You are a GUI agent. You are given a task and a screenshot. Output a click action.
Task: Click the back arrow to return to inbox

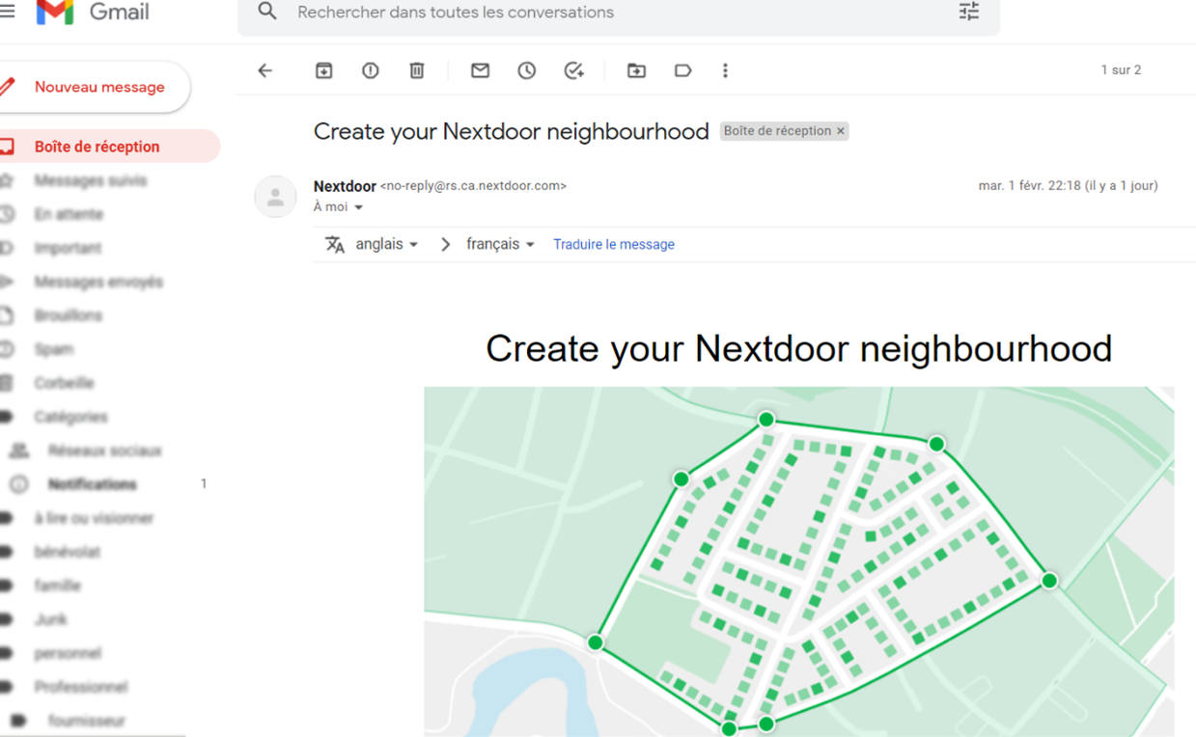pyautogui.click(x=265, y=70)
